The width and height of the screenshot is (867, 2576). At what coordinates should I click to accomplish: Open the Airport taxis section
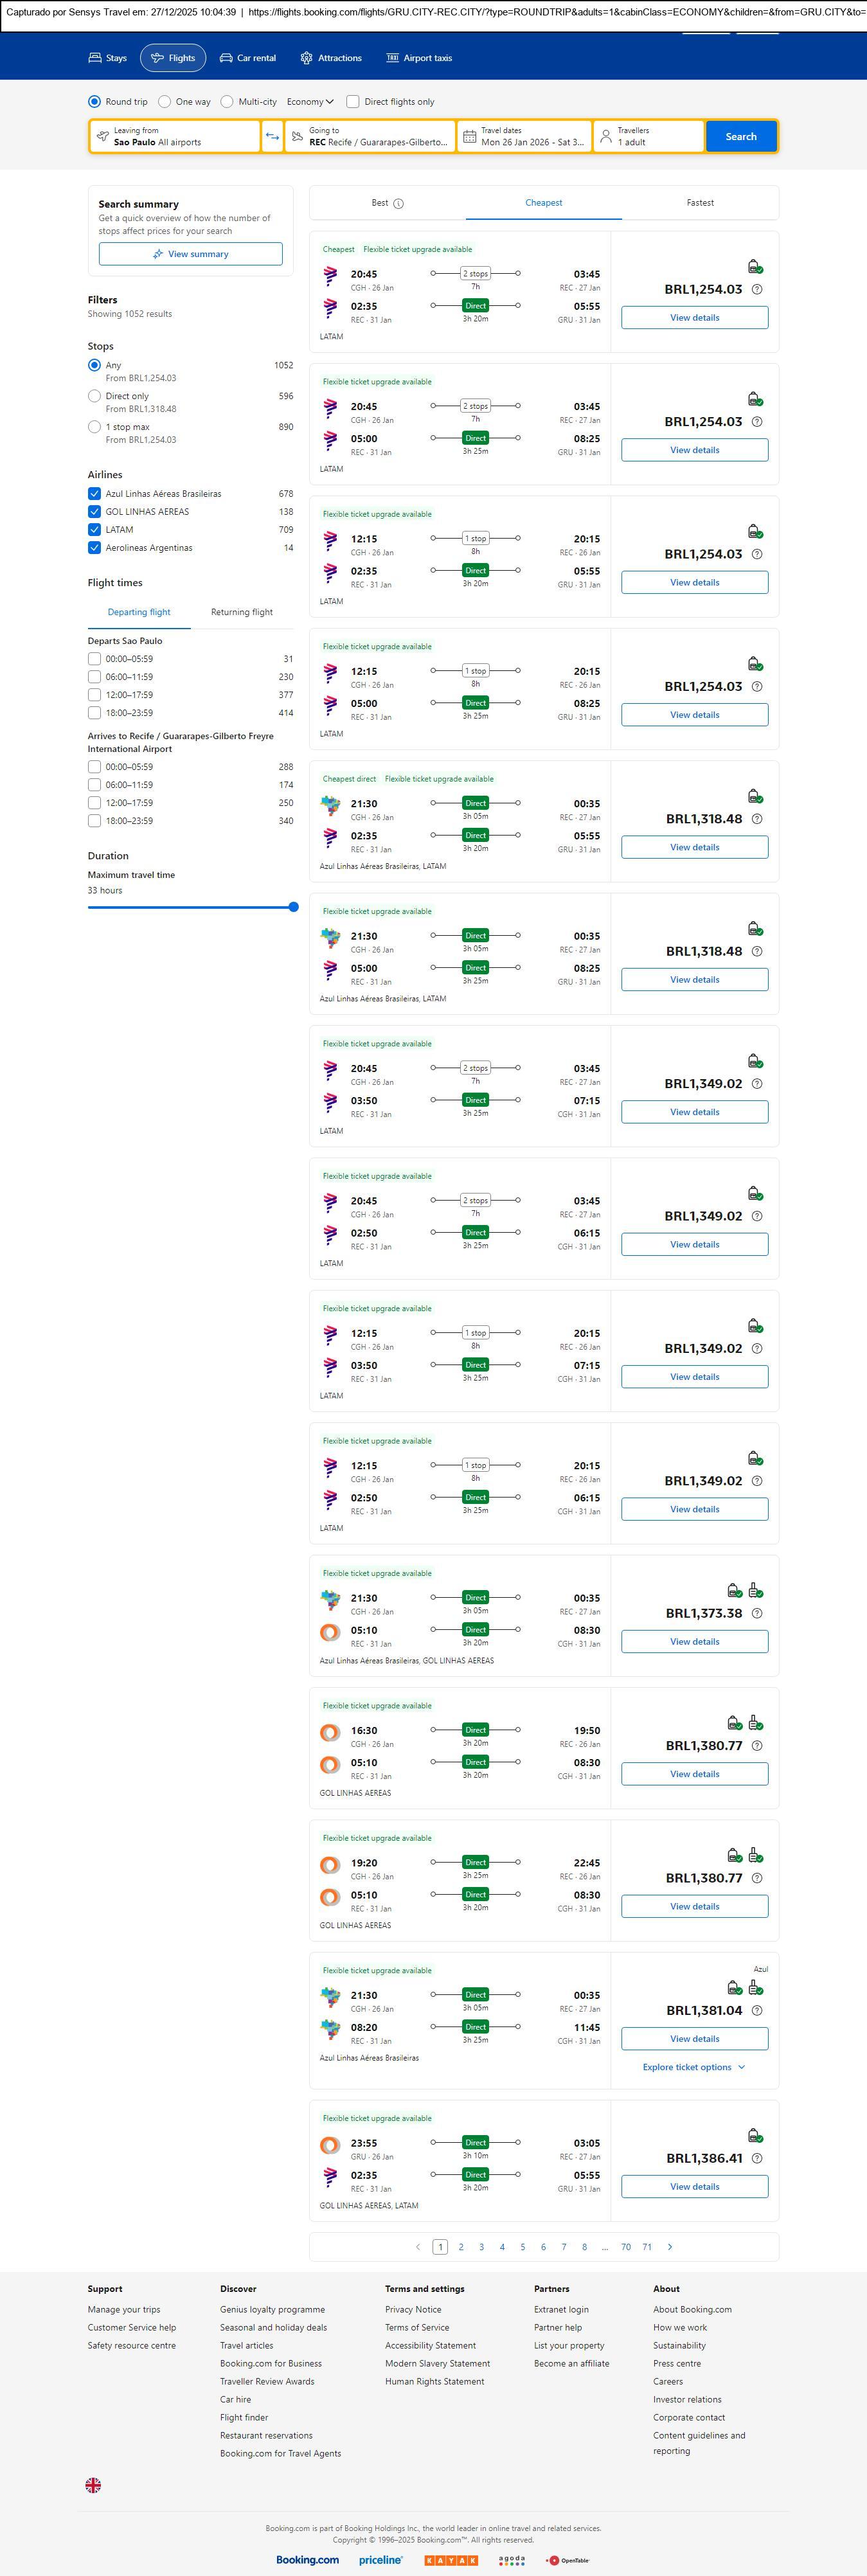pos(419,58)
